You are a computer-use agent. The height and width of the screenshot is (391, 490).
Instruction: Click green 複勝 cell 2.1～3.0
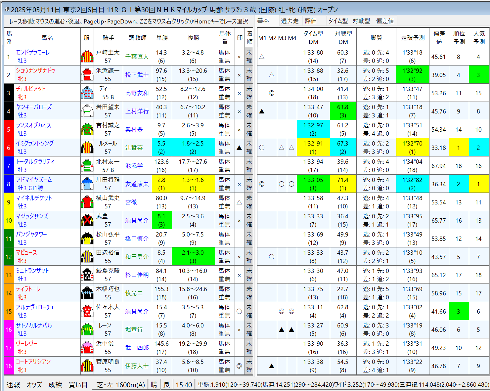point(193,257)
